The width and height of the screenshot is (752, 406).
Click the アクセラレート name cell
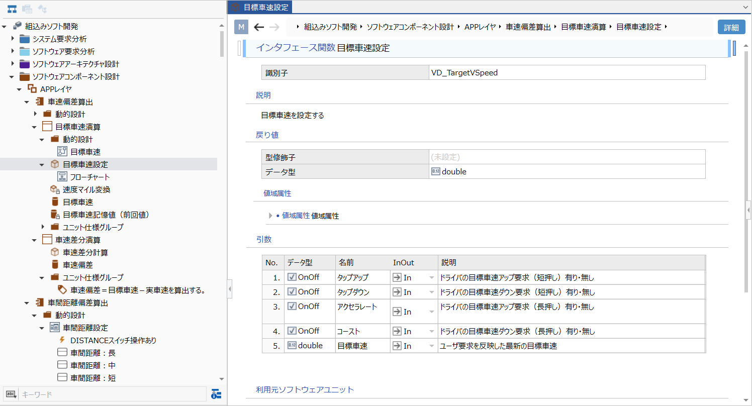click(362, 311)
